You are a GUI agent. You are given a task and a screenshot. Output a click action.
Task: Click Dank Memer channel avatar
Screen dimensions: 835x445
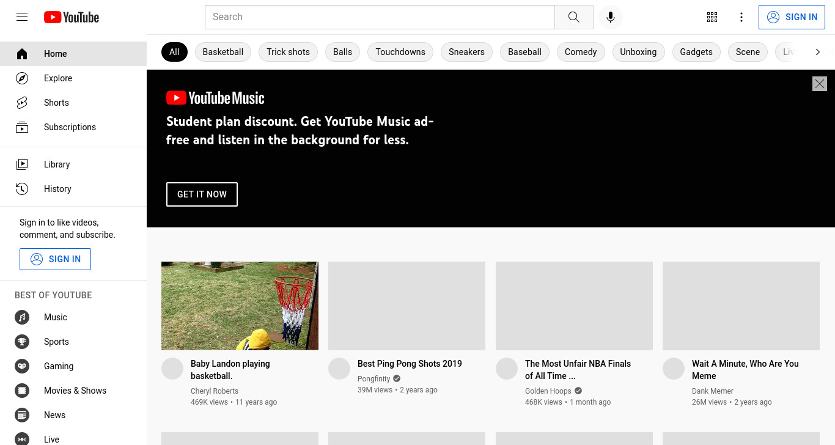(674, 369)
